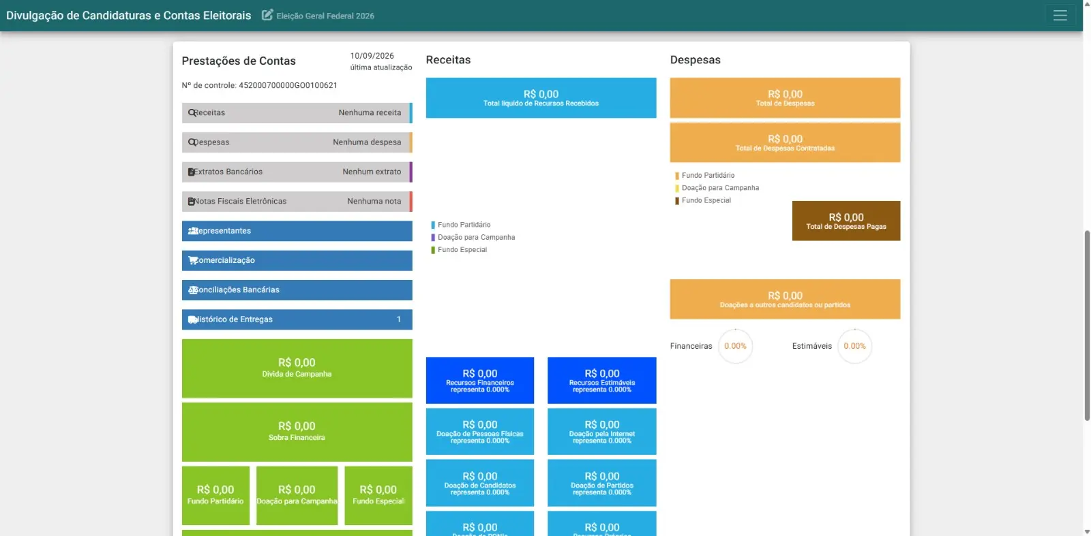The height and width of the screenshot is (536, 1091).
Task: Click the Divulgação de Candidaturas e Contas Eleitorais title
Action: [x=129, y=15]
